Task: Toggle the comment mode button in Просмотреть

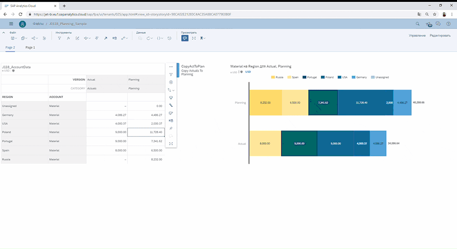Action: click(x=185, y=38)
